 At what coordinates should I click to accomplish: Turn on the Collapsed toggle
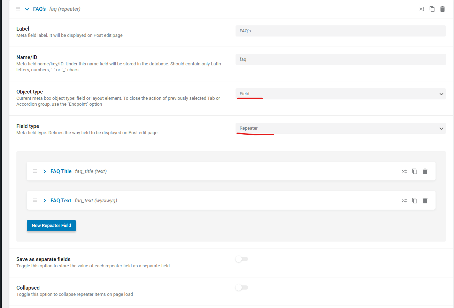coord(241,287)
